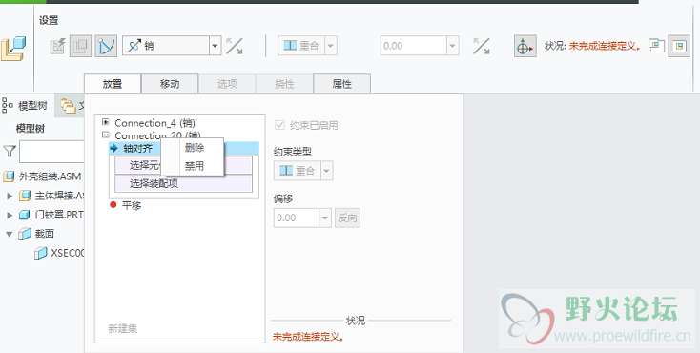This screenshot has width=700, height=353.
Task: Select the 截面 tree item
Action: tap(45, 234)
